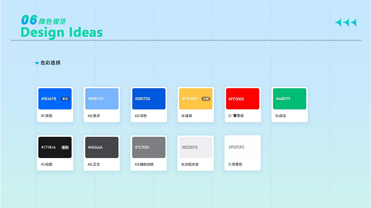Screen dimensions: 371x208
Task: Select the #FF0000 warning red swatch
Action: pos(242,99)
